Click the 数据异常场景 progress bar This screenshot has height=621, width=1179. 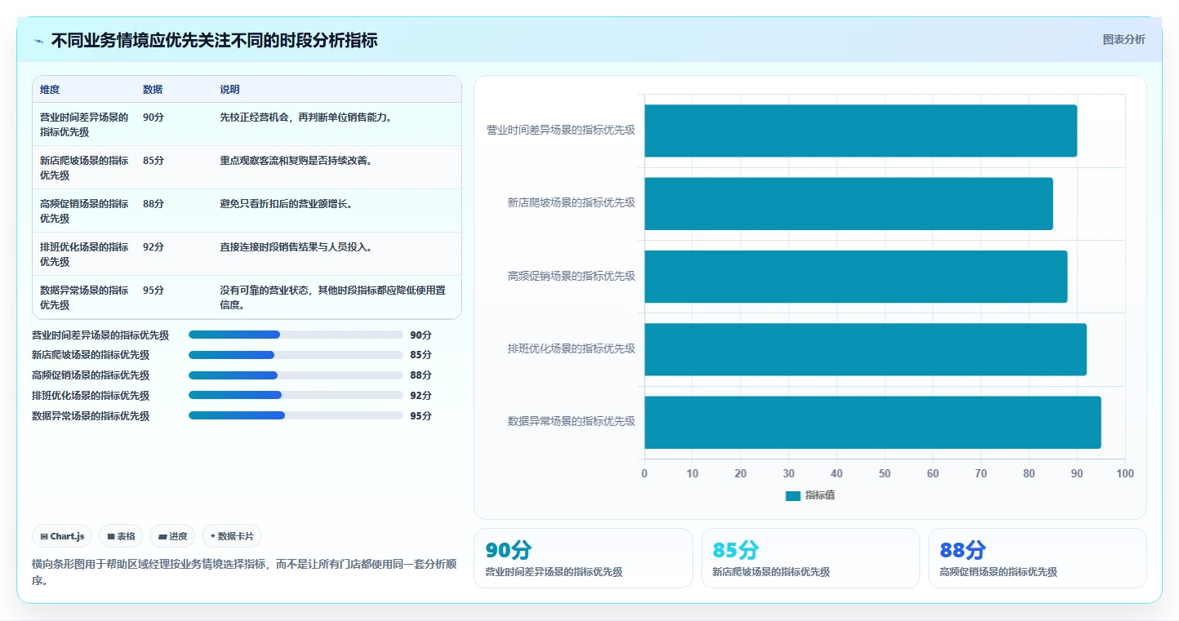(296, 415)
